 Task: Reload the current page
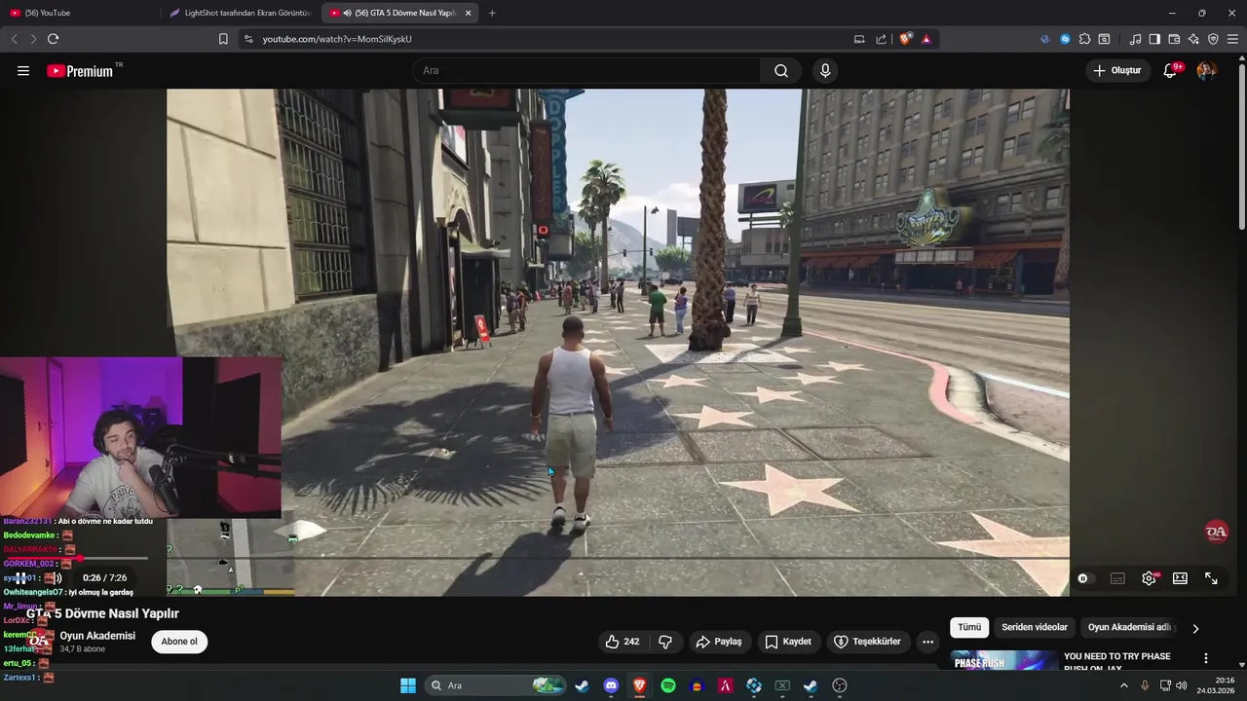53,39
